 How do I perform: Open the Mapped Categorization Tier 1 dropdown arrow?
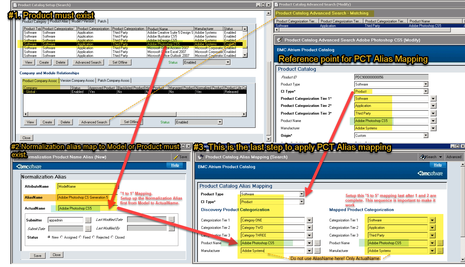coord(432,220)
